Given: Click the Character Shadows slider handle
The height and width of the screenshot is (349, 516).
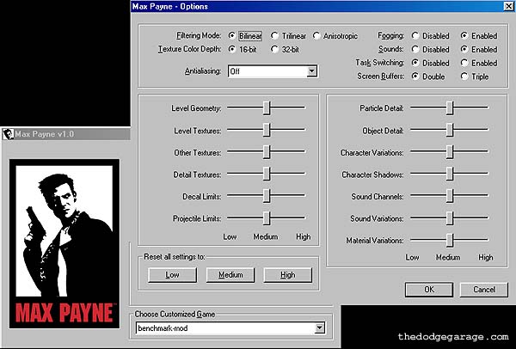Looking at the screenshot, I should [x=450, y=174].
